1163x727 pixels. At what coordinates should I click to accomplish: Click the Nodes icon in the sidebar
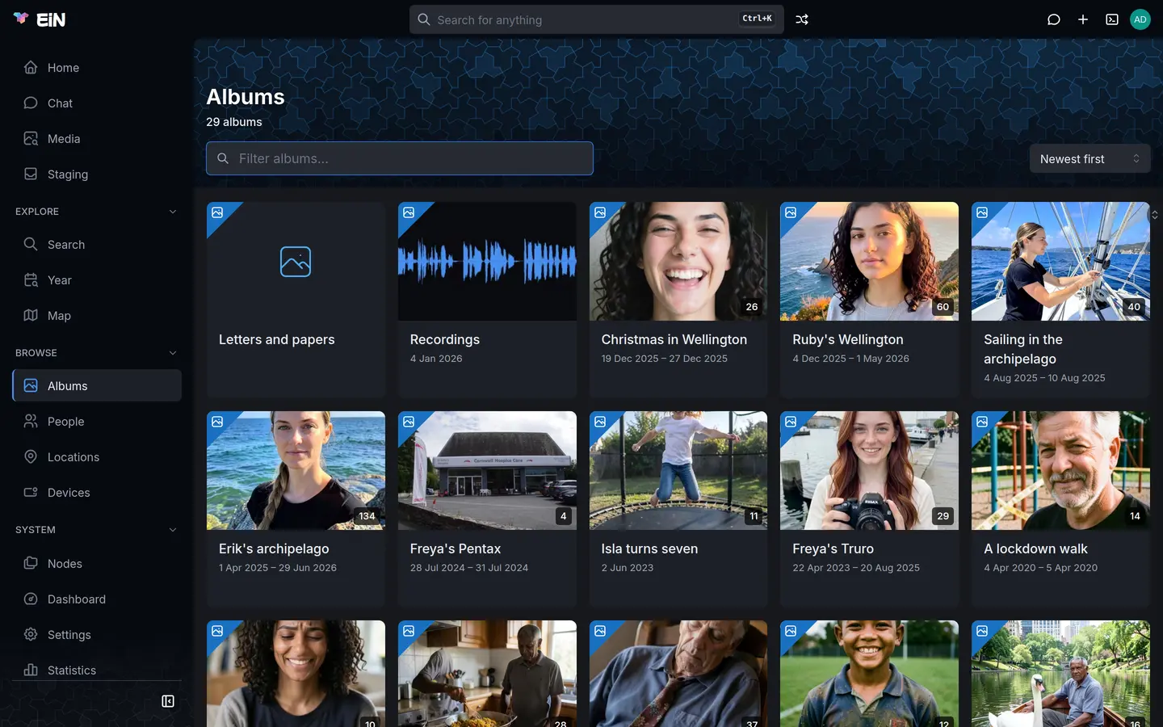pos(31,563)
